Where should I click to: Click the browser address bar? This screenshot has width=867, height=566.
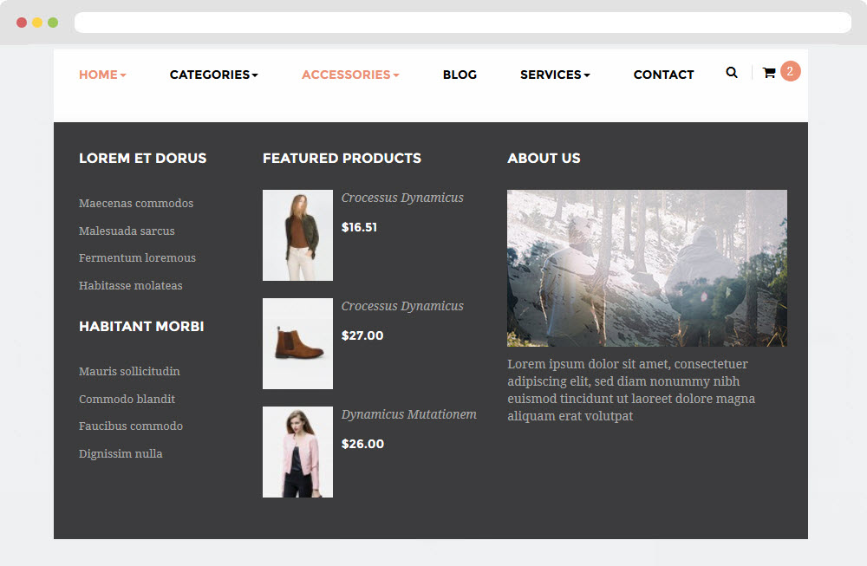463,23
